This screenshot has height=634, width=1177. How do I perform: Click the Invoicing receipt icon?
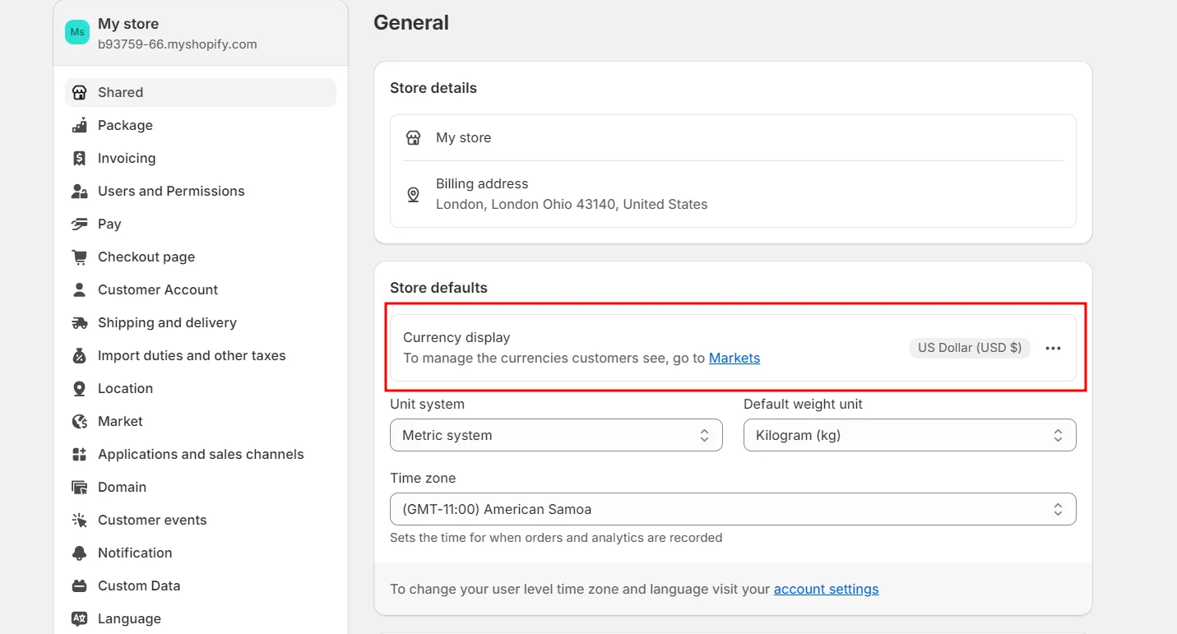pos(79,158)
